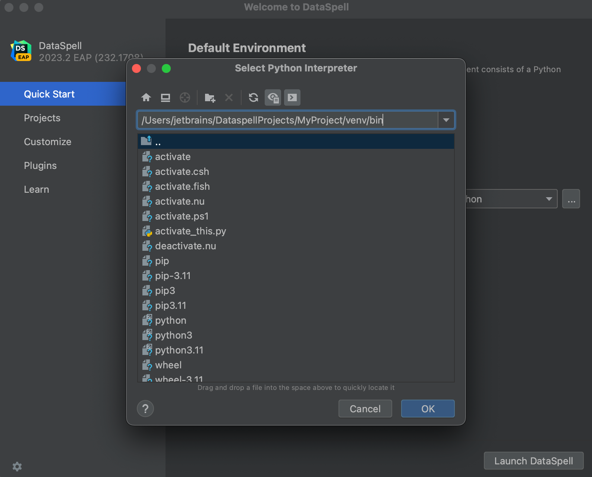Select python3.11 executable
Screen dimensions: 592x477
click(x=296, y=350)
